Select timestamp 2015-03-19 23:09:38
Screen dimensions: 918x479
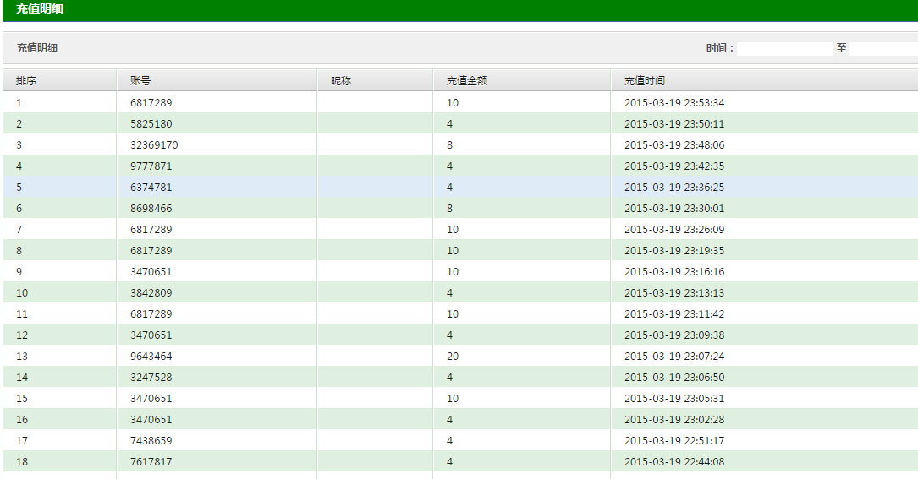tap(674, 335)
